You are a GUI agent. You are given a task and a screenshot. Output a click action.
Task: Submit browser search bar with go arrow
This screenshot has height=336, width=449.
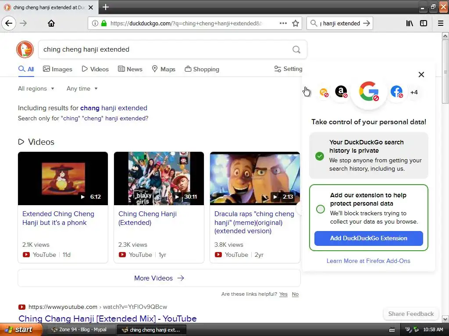click(x=367, y=23)
